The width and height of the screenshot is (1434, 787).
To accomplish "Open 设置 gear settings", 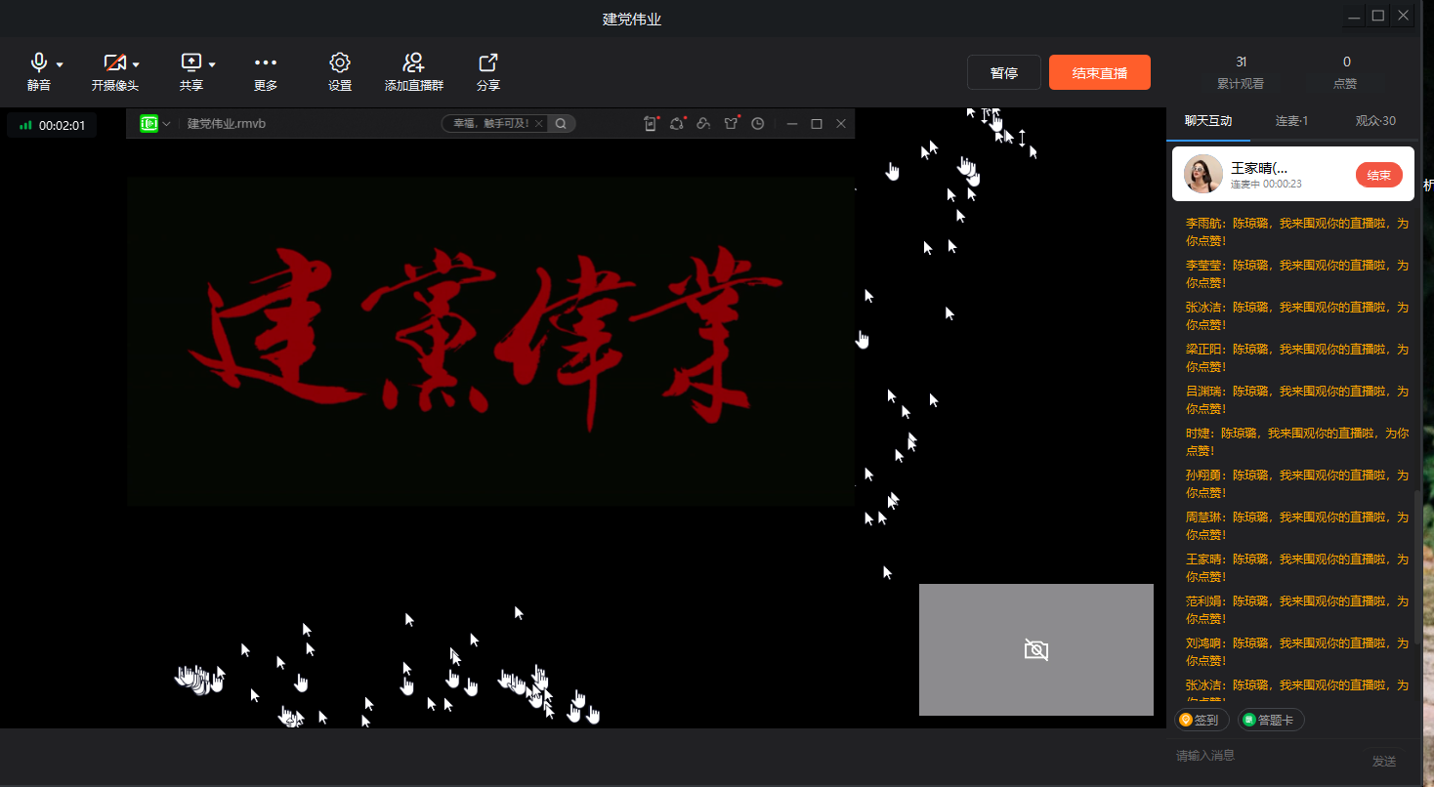I will click(x=340, y=63).
